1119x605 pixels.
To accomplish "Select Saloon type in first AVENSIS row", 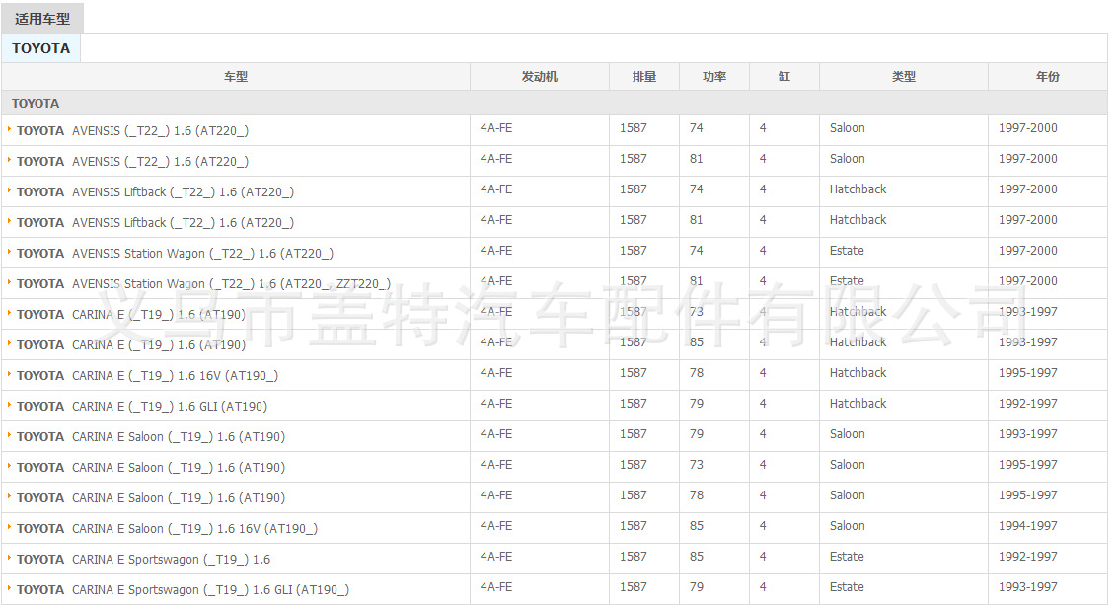I will pos(847,128).
